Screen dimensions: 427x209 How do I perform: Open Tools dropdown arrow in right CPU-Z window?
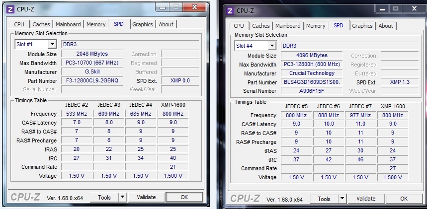342,199
